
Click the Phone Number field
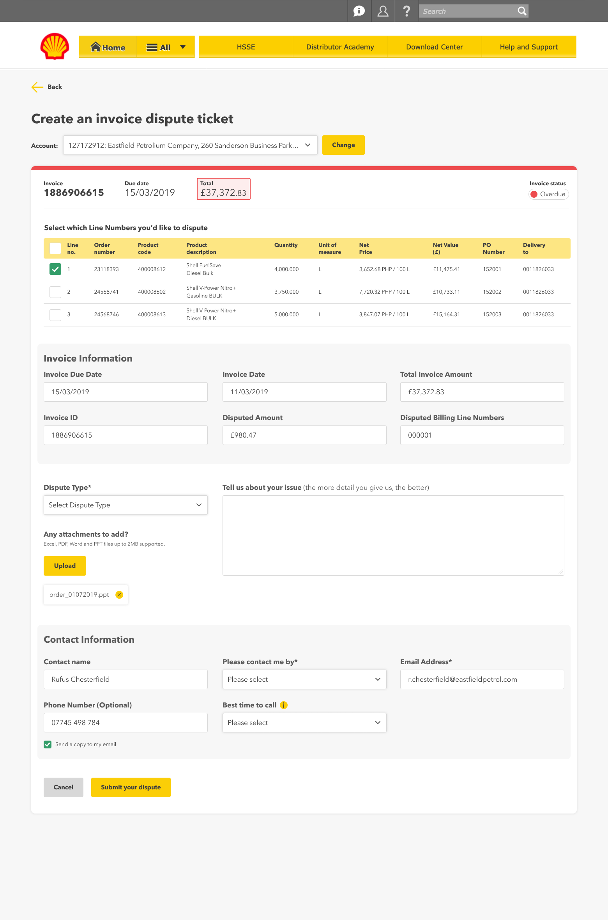click(x=125, y=723)
